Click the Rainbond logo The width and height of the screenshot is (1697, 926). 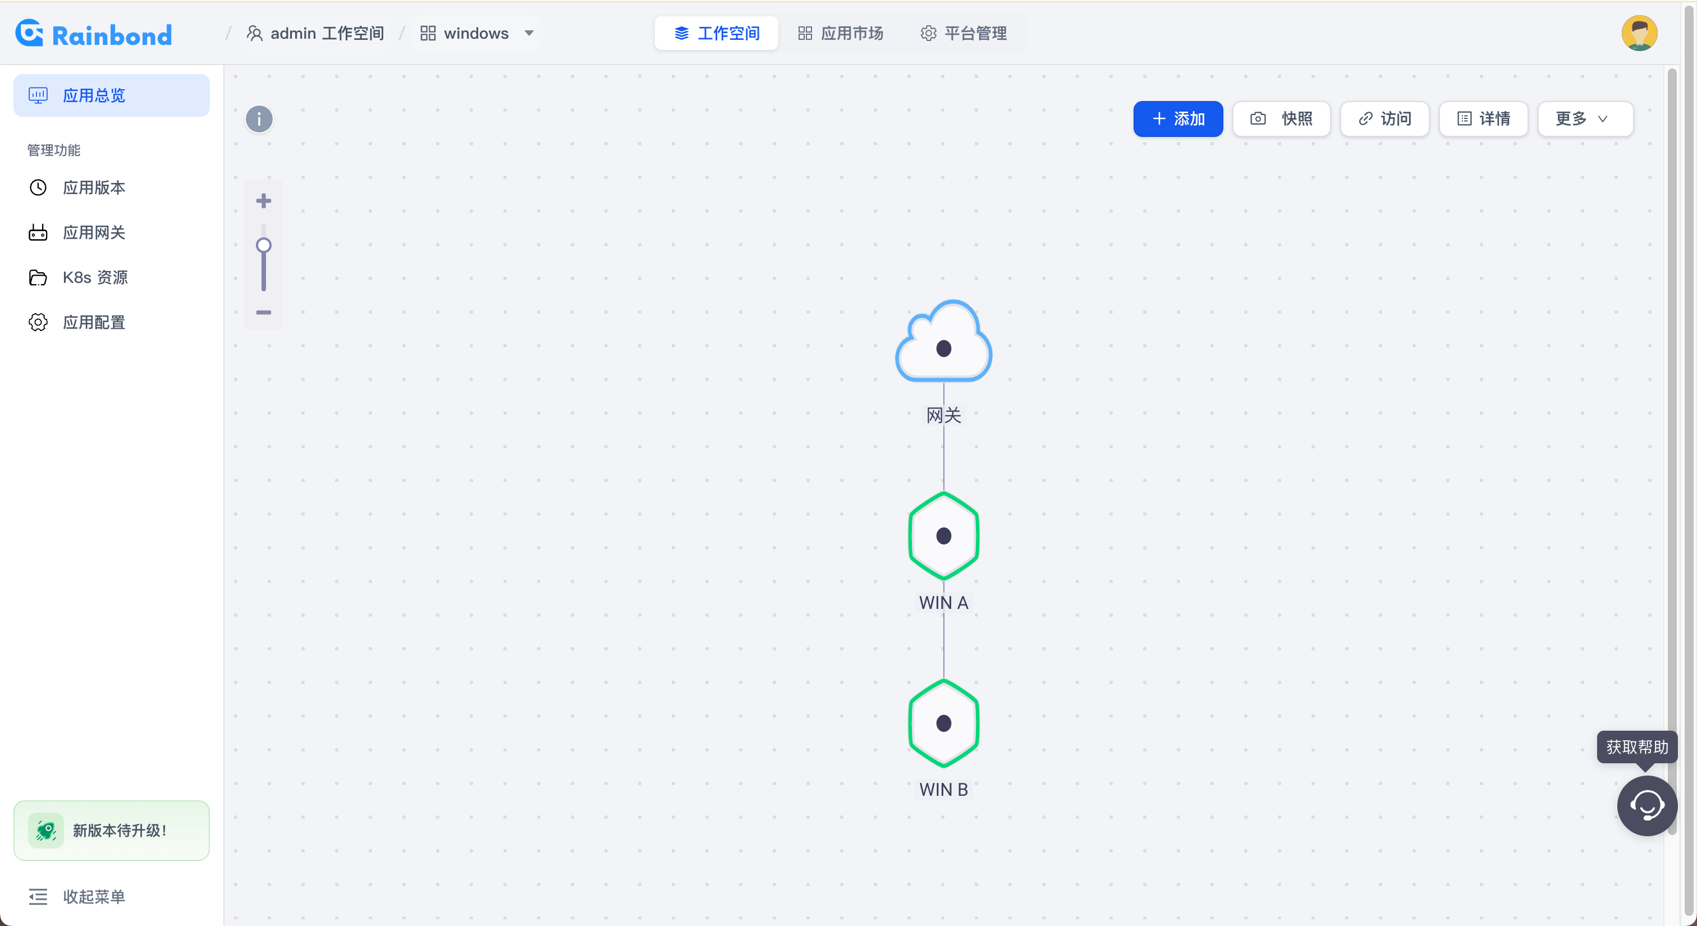click(x=94, y=34)
